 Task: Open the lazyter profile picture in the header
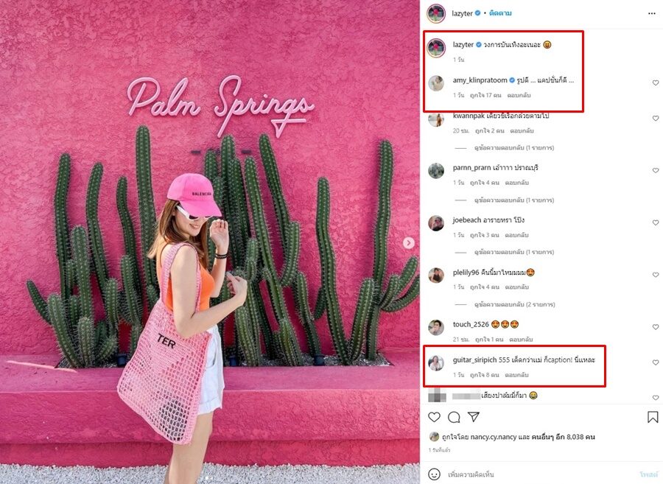click(436, 13)
